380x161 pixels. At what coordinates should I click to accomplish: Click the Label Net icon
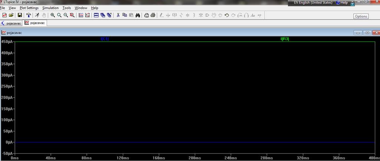coord(174,15)
